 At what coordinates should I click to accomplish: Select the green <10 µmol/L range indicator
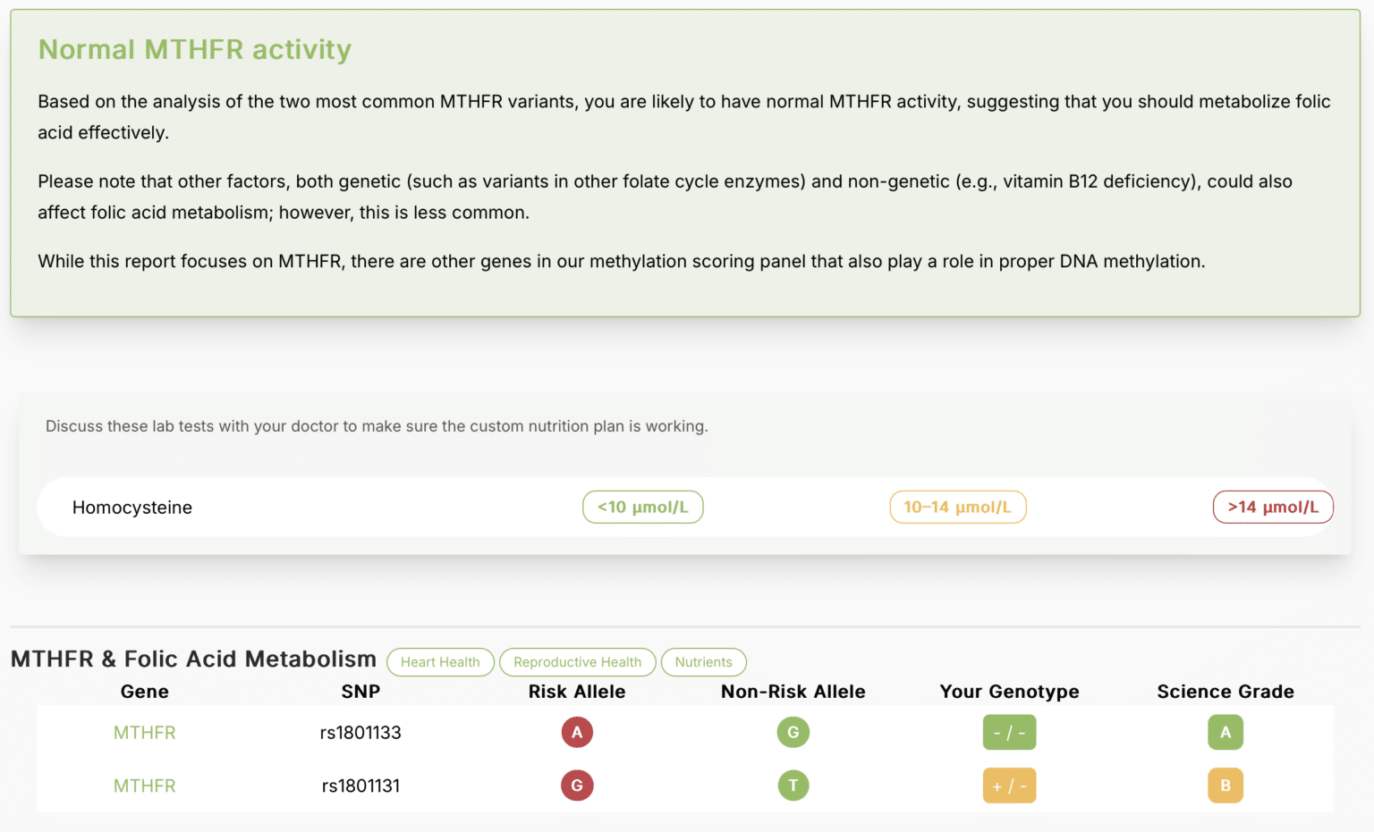[x=642, y=507]
